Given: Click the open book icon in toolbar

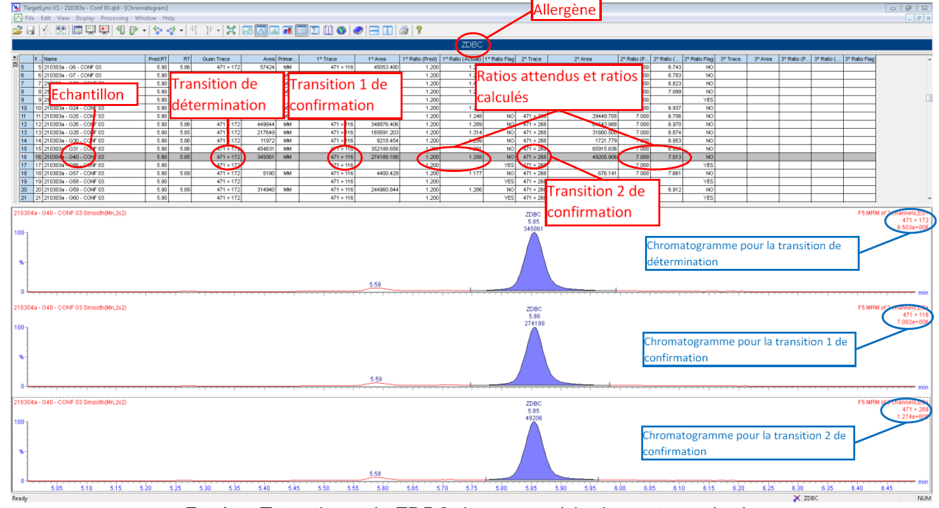Looking at the screenshot, I should pos(328,30).
